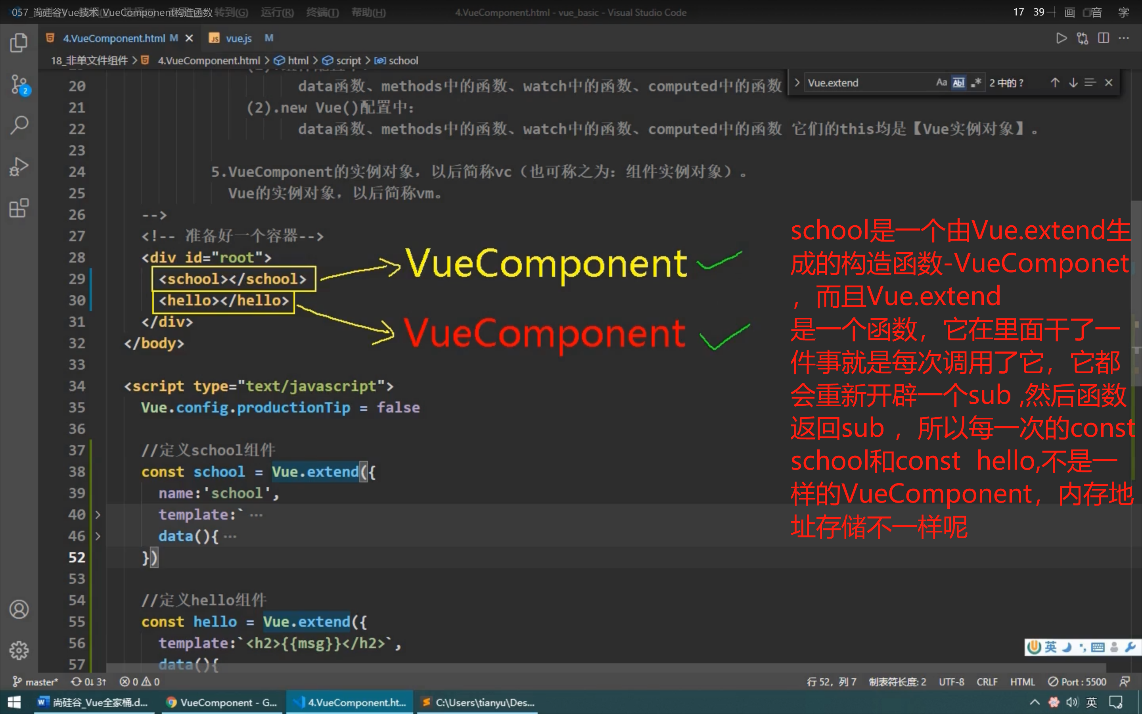Click the 4.VueComponent.html breadcrumb
This screenshot has height=714, width=1142.
tap(209, 60)
